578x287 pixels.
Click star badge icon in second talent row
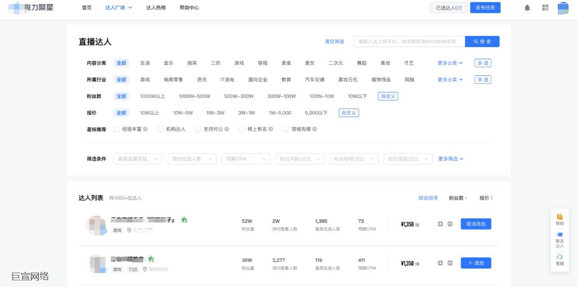[440, 263]
